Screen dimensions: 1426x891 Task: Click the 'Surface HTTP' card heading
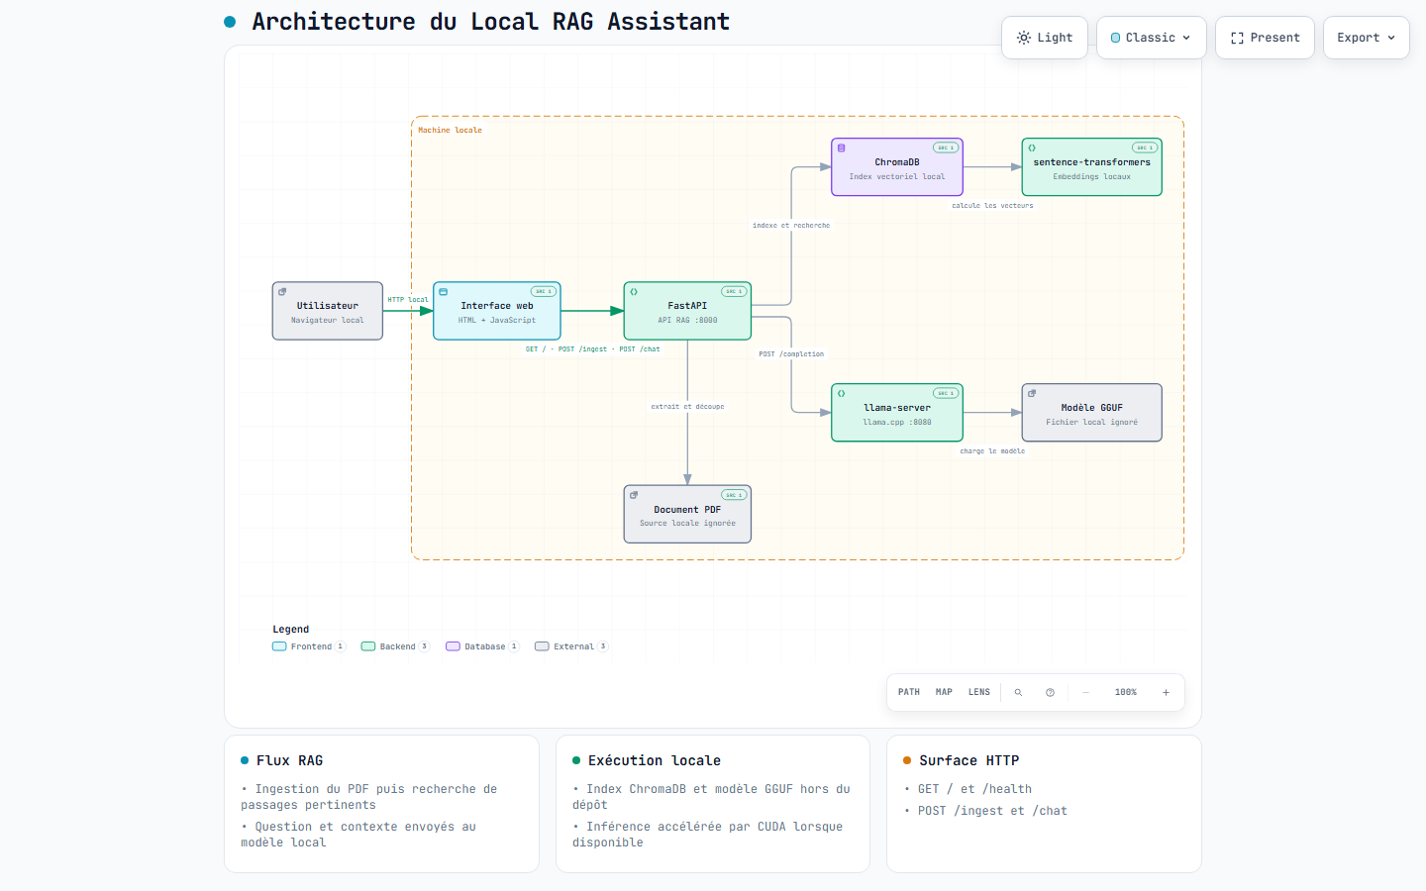pyautogui.click(x=968, y=760)
